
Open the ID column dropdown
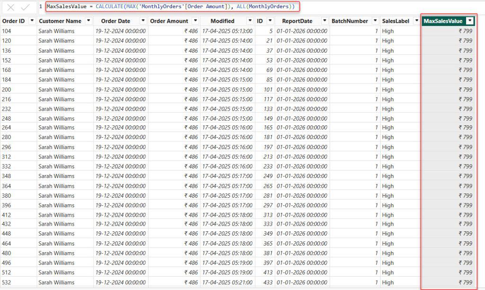pyautogui.click(x=270, y=21)
